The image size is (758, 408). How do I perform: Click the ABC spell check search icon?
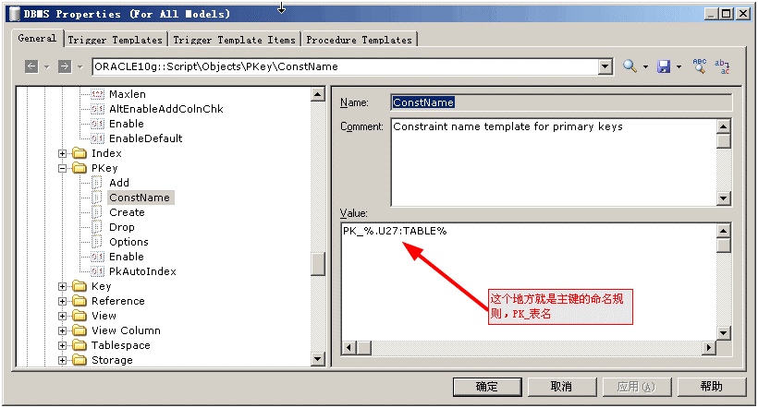pyautogui.click(x=700, y=66)
